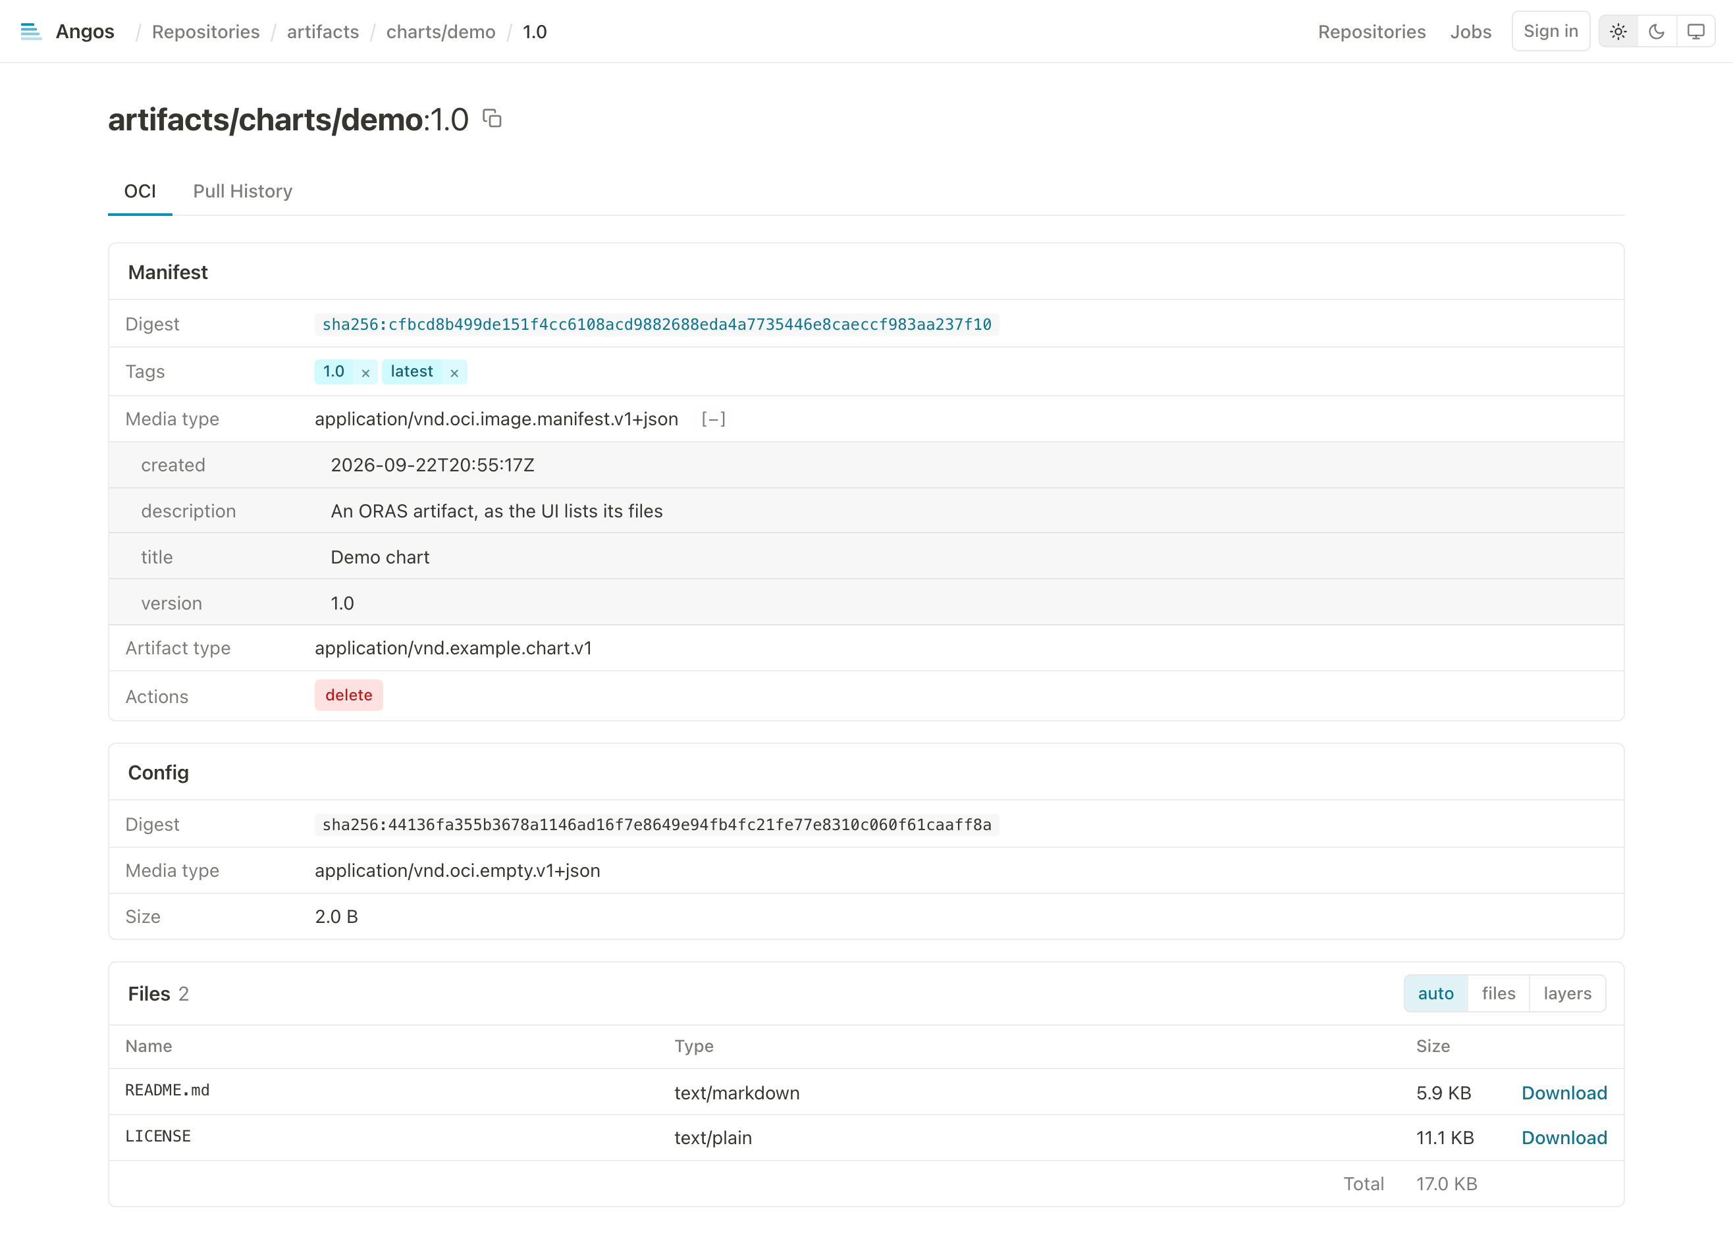
Task: Go to Repositories breadcrumb
Action: click(x=205, y=32)
